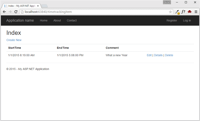Click the Nick profile button
Screen dimensions: 200x121
[x=167, y=2]
